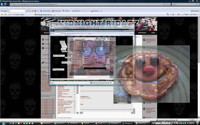Click the main page vertical scrollbar

(199, 68)
